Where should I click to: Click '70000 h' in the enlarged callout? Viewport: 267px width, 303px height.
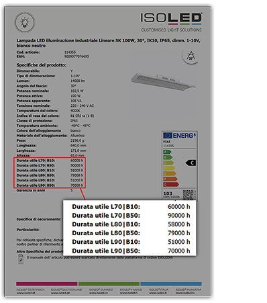pyautogui.click(x=178, y=251)
